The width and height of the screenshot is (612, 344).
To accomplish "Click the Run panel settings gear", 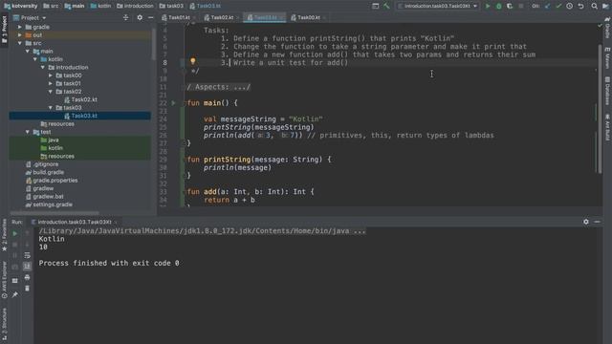I will click(x=586, y=222).
